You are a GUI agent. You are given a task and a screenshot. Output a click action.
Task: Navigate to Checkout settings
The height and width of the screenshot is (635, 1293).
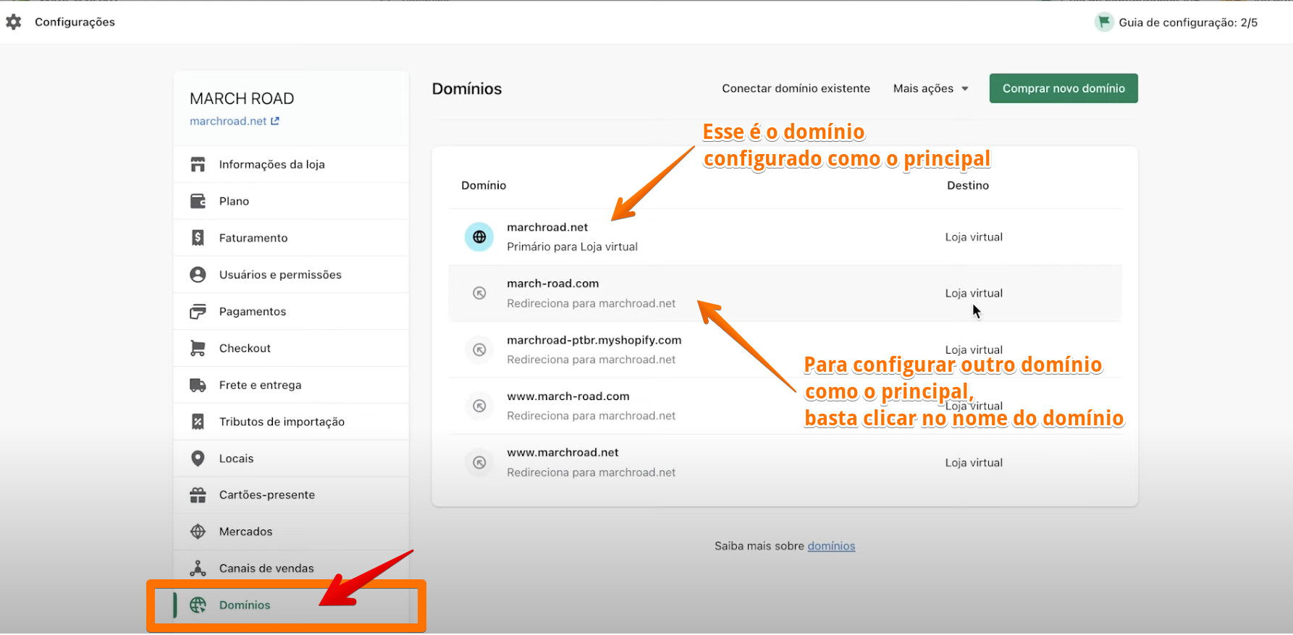(x=291, y=349)
